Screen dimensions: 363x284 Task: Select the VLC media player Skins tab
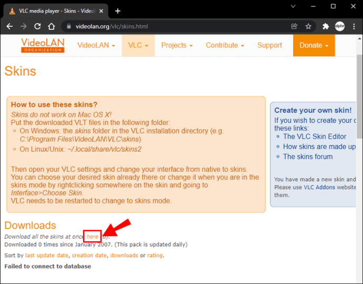(x=56, y=11)
